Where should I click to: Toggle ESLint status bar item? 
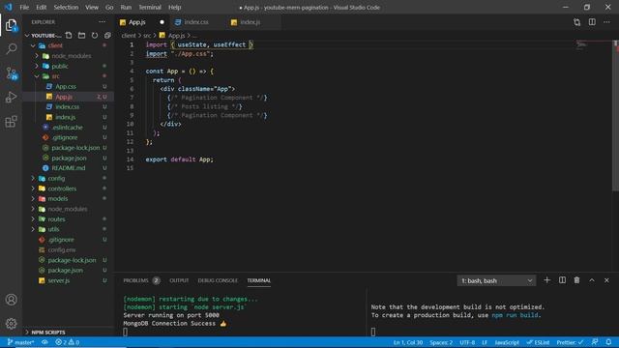pyautogui.click(x=538, y=342)
